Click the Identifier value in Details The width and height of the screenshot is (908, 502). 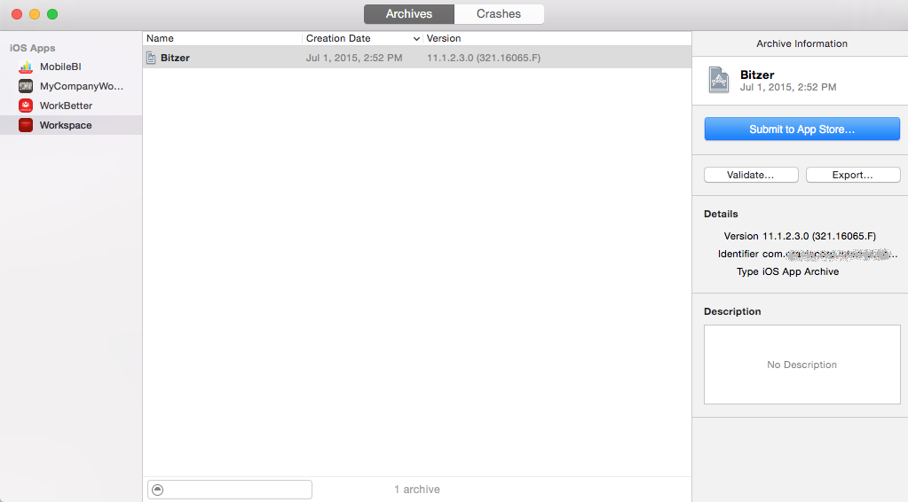coord(830,254)
